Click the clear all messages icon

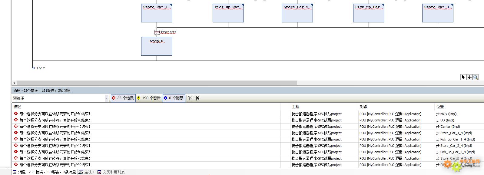tap(197, 98)
